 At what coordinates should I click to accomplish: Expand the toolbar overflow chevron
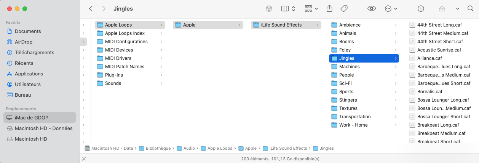pyautogui.click(x=458, y=9)
